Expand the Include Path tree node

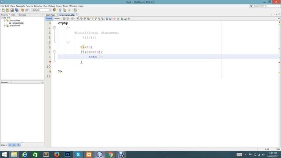pyautogui.click(x=5, y=25)
